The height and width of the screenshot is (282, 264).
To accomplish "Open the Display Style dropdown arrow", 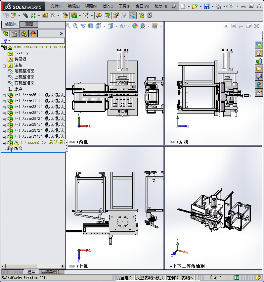I will pos(116,26).
